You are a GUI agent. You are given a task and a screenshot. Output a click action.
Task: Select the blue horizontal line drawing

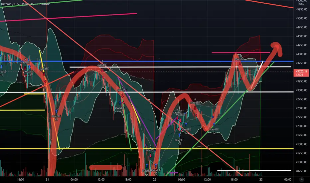[146, 61]
